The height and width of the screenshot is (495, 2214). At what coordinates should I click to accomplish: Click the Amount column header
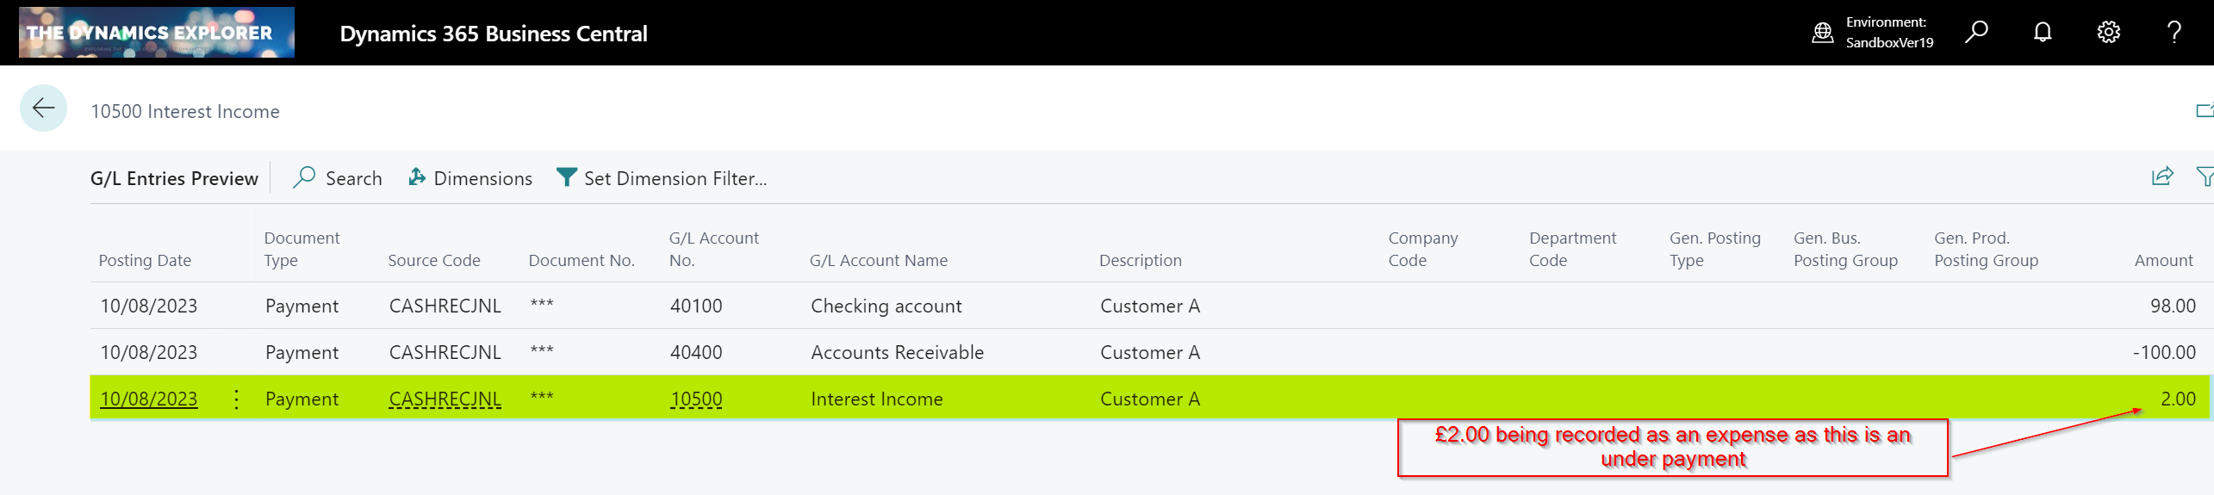(2163, 260)
